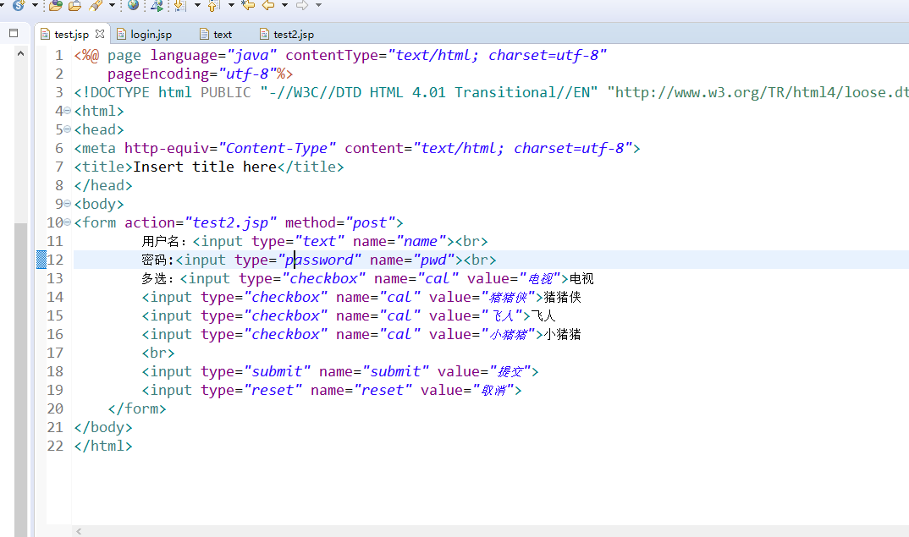Collapse the html fold marker on line 4
Viewport: 909px width, 537px height.
pos(67,111)
